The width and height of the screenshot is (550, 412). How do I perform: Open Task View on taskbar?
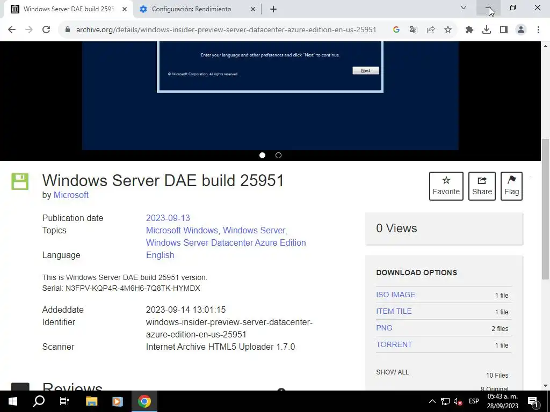(64, 401)
